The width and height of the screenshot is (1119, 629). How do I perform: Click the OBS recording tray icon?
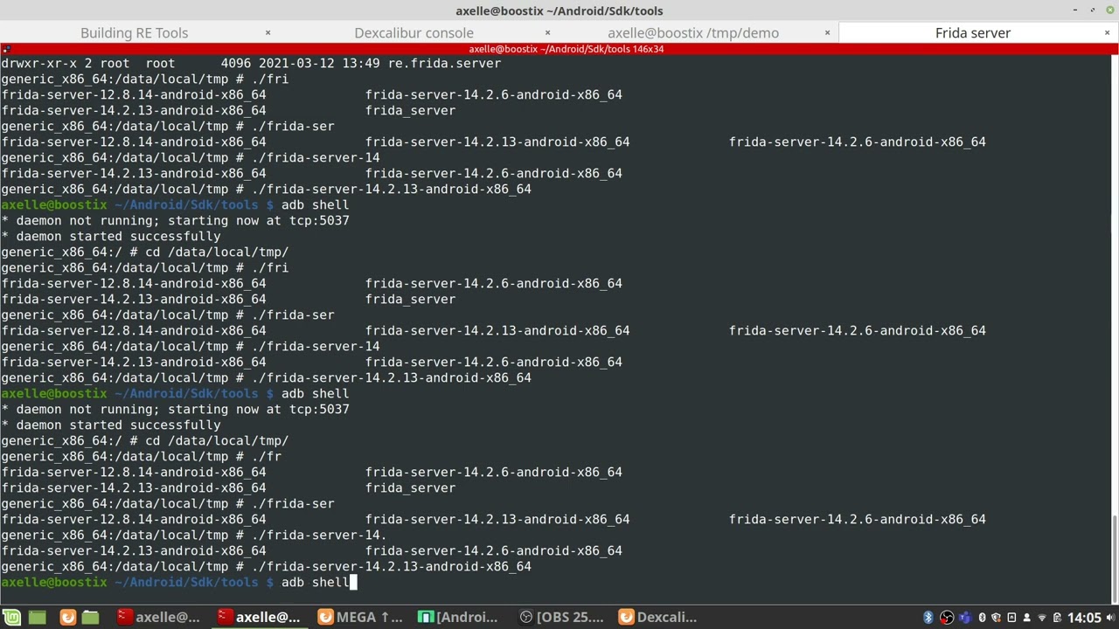[x=947, y=618]
